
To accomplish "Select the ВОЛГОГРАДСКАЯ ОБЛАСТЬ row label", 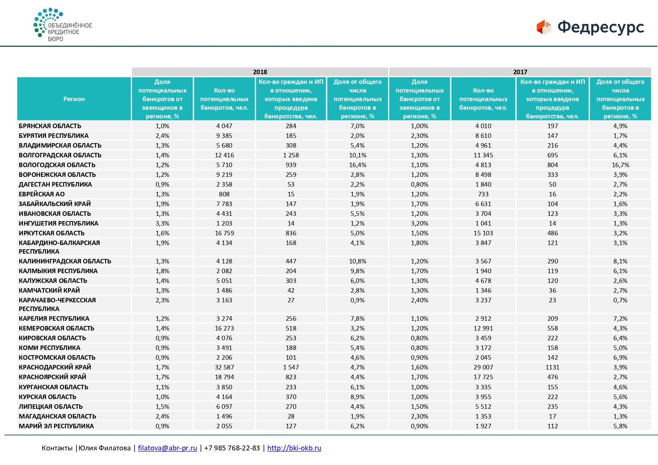I will (x=60, y=155).
